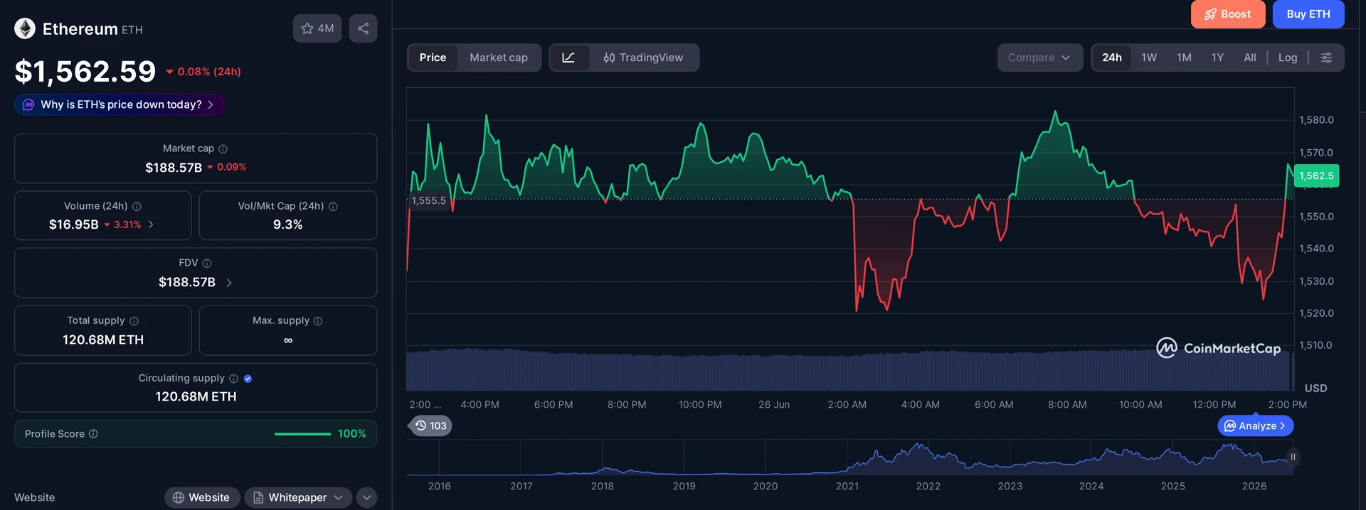
Task: Click Market cap info icon
Action: pos(223,148)
